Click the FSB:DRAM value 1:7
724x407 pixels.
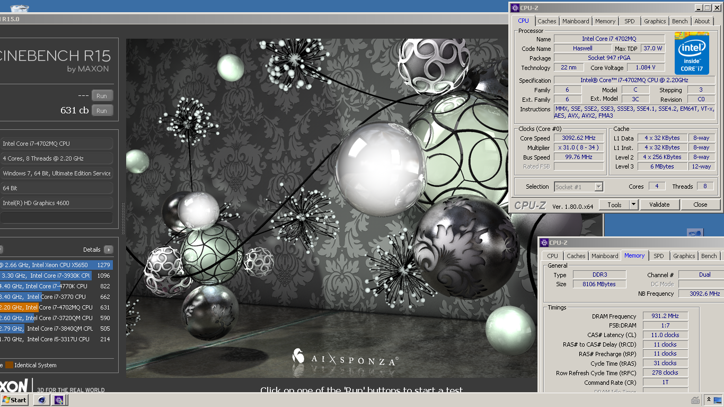pyautogui.click(x=666, y=325)
